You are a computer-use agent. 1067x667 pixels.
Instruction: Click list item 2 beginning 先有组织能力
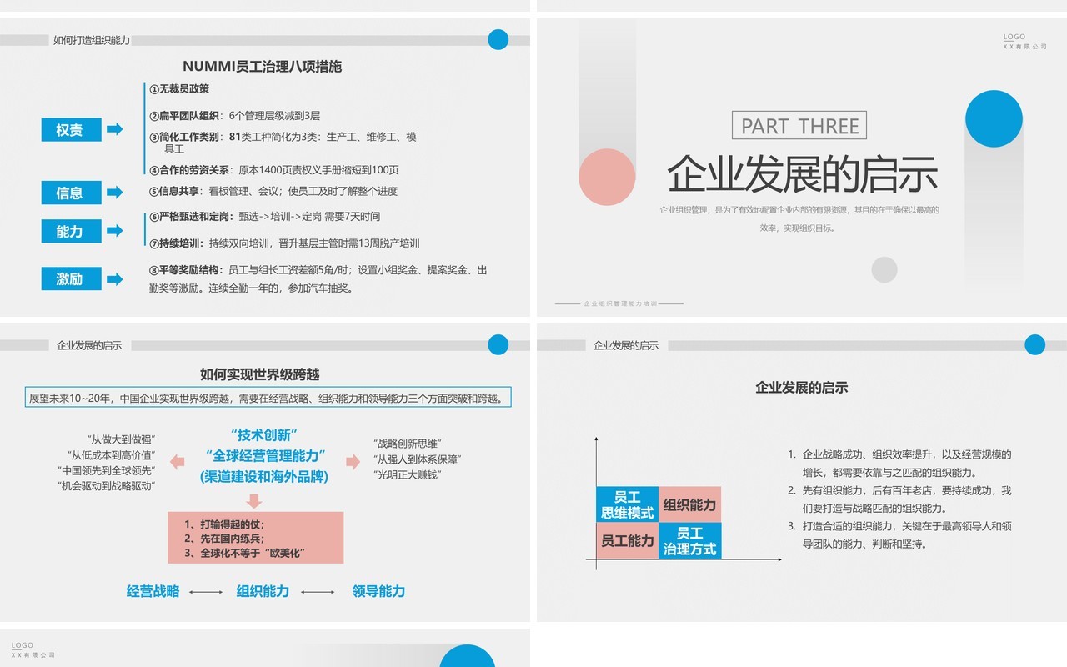coord(900,499)
